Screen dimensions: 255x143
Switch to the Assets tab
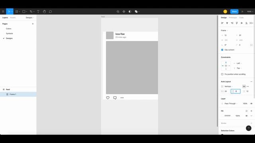[13, 17]
